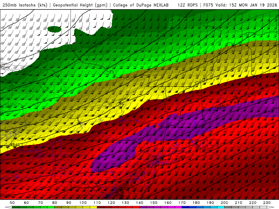Click the 60 value on the color scale
This screenshot has width=279, height=209.
(x=27, y=203)
